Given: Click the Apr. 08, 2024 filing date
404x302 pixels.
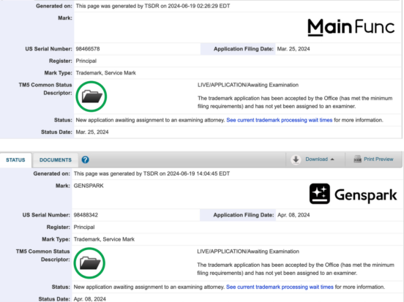Looking at the screenshot, I should click(x=293, y=215).
